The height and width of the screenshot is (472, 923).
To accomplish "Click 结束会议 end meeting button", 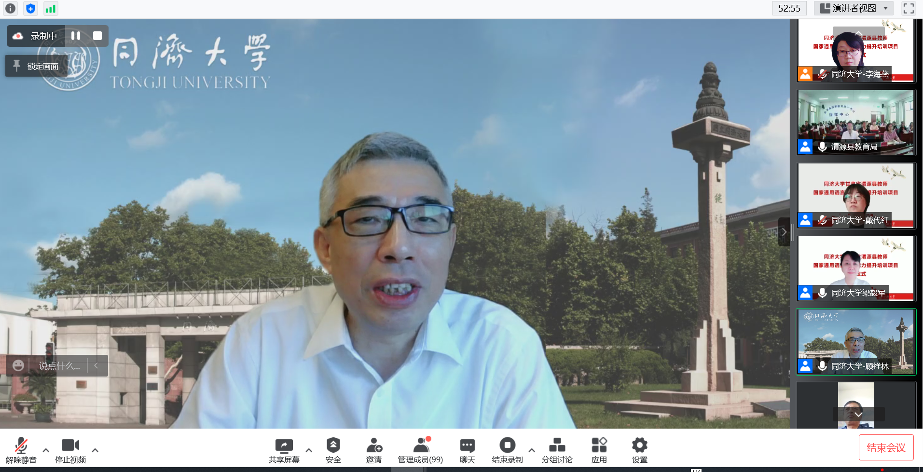I will (886, 447).
